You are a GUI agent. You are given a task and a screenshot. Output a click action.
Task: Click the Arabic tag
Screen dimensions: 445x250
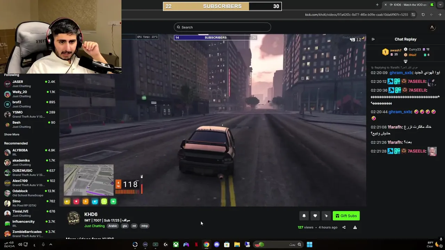pyautogui.click(x=113, y=226)
